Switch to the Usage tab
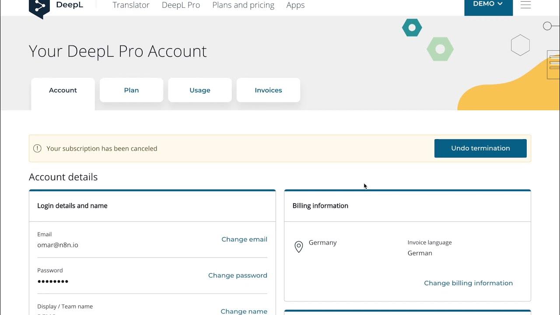This screenshot has width=560, height=315. (x=200, y=90)
